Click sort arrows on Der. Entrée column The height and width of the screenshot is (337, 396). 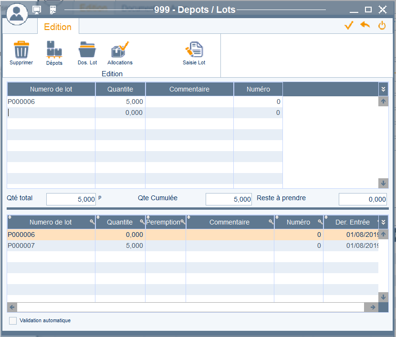pyautogui.click(x=326, y=217)
